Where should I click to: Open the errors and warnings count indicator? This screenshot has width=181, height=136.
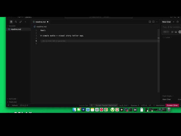(24, 105)
